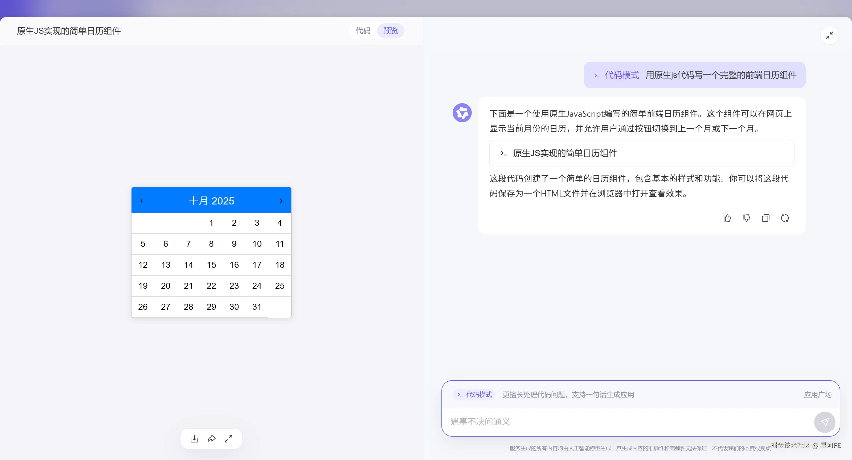Click the panel title 原生JS实现的简单日历组件
Image resolution: width=852 pixels, height=460 pixels.
[x=69, y=31]
